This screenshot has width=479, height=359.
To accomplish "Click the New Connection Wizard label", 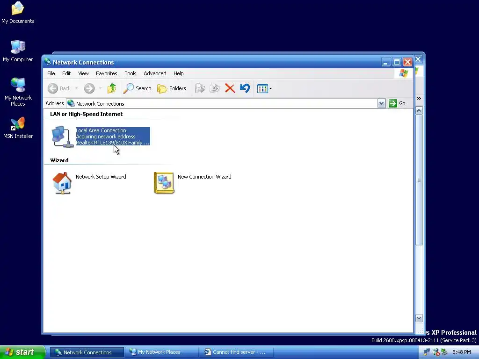I will click(x=204, y=177).
